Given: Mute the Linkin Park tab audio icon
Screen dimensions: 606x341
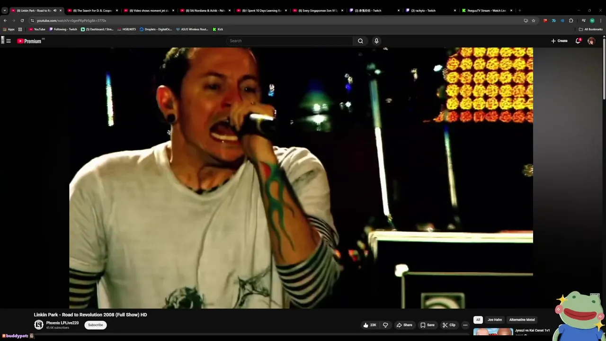Looking at the screenshot, I should (54, 10).
